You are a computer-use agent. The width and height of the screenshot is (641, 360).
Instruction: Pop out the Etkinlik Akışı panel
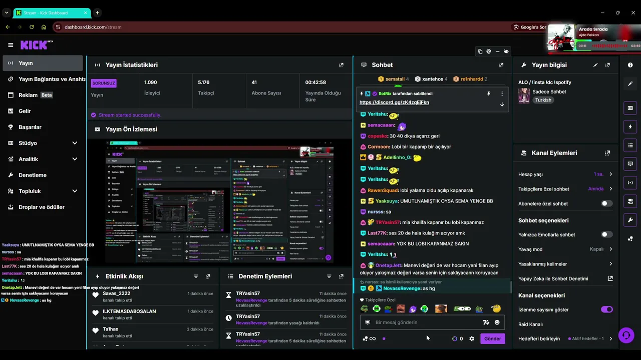coord(208,276)
